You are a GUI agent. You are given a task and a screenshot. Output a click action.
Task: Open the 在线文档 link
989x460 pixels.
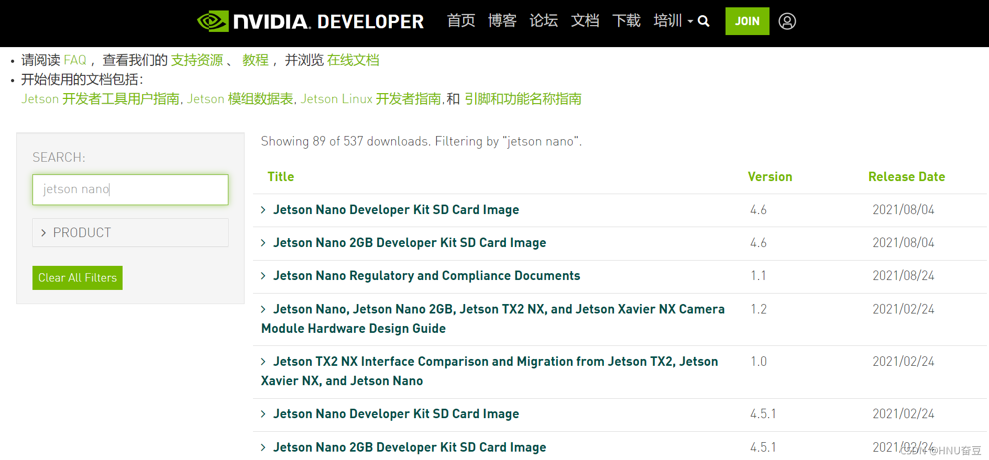click(x=353, y=60)
